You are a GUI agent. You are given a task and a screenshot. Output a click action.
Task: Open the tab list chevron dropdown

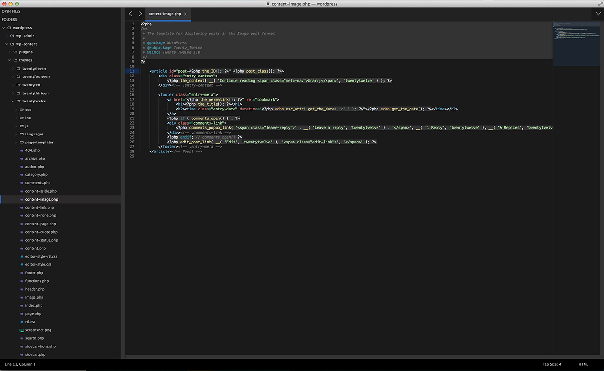pyautogui.click(x=598, y=14)
